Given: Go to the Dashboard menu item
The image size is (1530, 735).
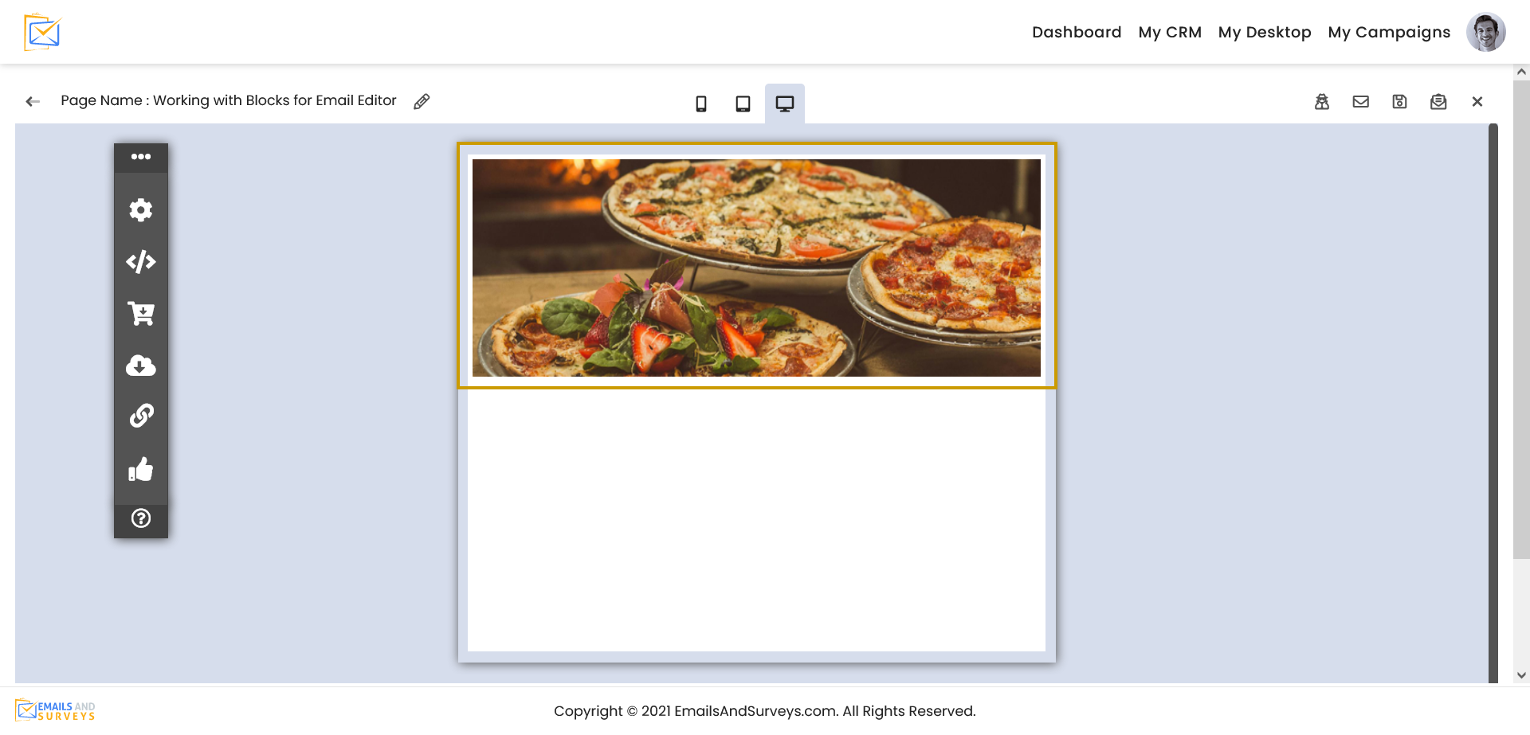Looking at the screenshot, I should click(x=1077, y=32).
